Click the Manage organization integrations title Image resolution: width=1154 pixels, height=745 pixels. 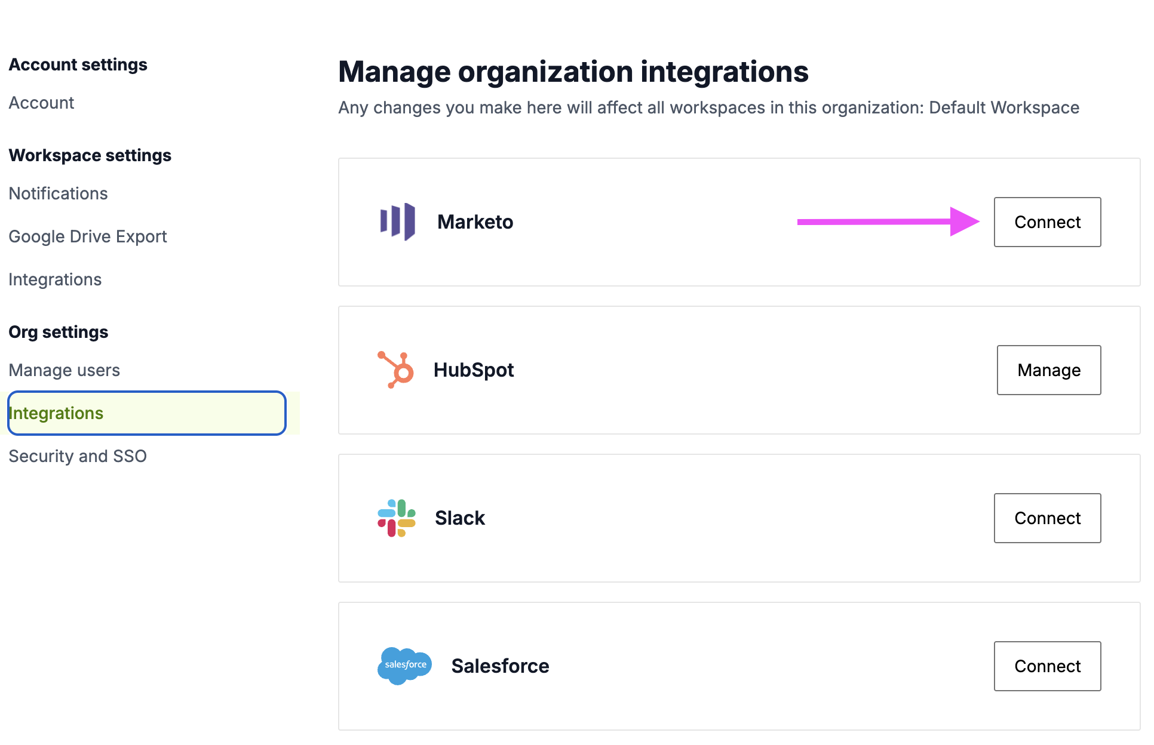[573, 72]
